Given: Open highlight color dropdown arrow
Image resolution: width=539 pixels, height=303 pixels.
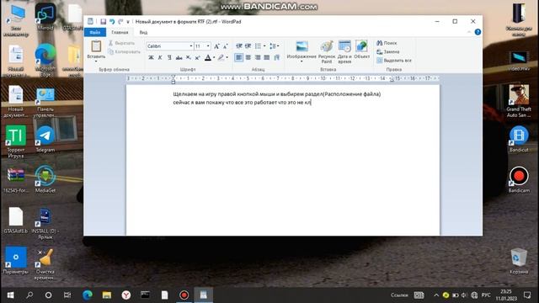Looking at the screenshot, I should pos(227,57).
